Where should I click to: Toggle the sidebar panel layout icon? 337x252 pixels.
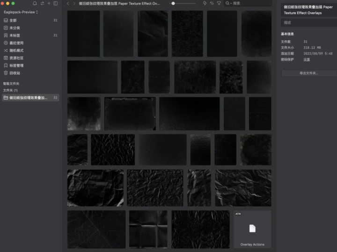[56, 3]
